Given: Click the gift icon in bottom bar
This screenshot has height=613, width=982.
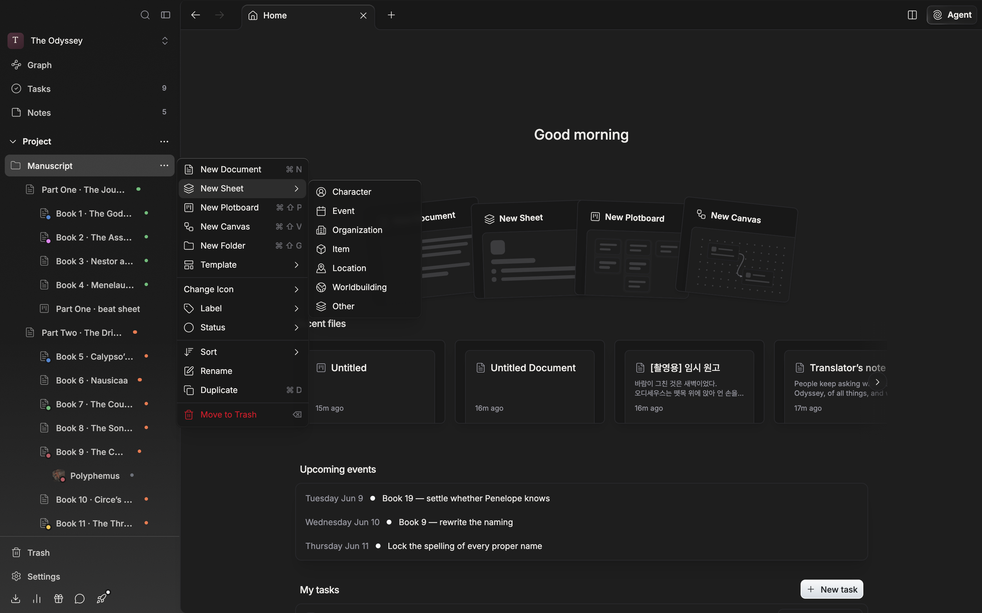Looking at the screenshot, I should click(x=58, y=598).
